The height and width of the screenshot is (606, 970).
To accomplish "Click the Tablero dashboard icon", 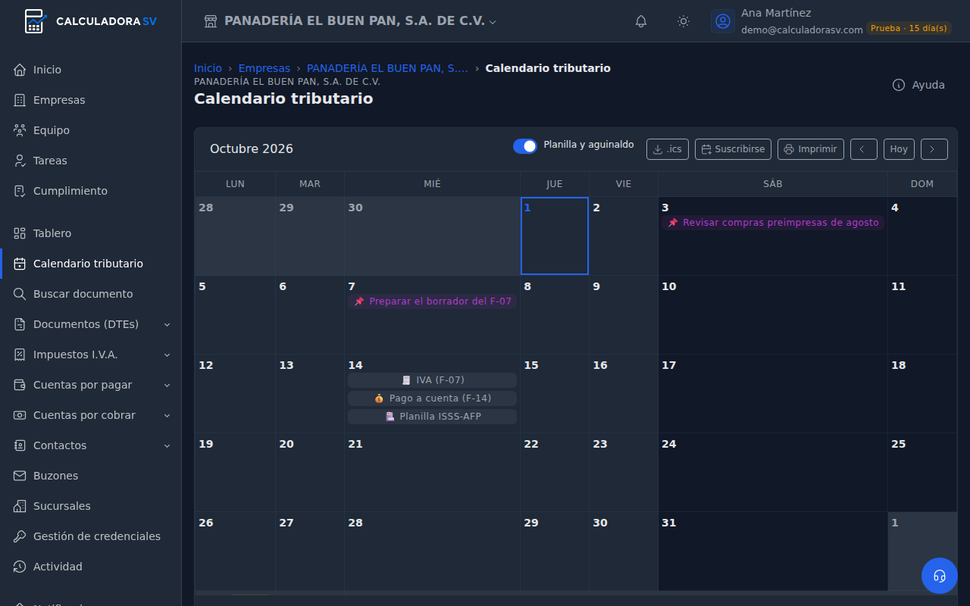I will click(20, 233).
